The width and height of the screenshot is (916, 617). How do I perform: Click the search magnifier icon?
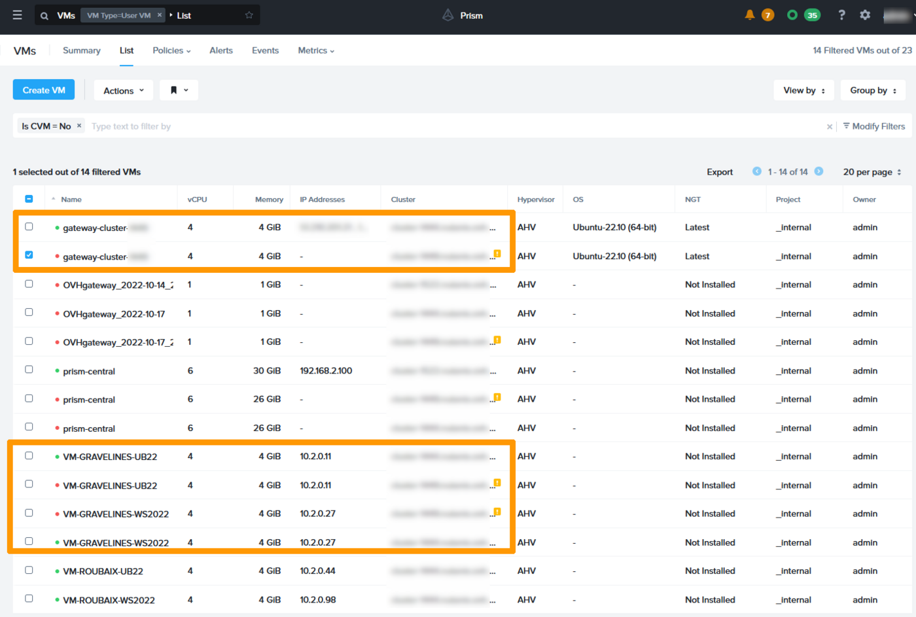click(x=44, y=16)
